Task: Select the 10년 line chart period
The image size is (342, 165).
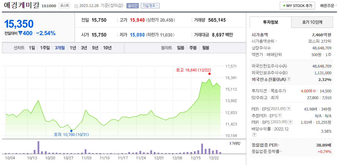Action: pos(107,48)
